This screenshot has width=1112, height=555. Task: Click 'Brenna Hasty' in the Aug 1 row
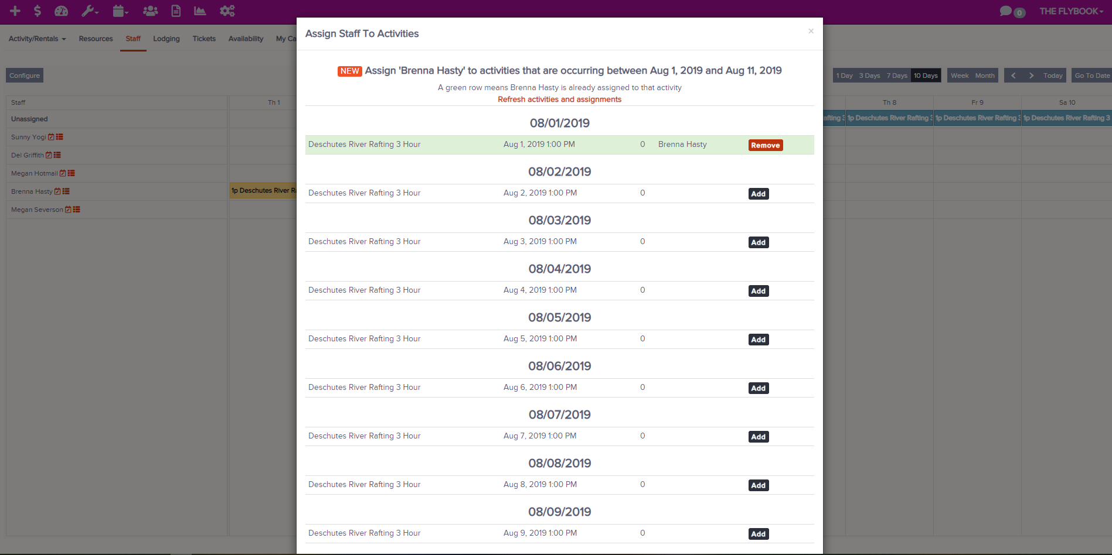tap(682, 145)
